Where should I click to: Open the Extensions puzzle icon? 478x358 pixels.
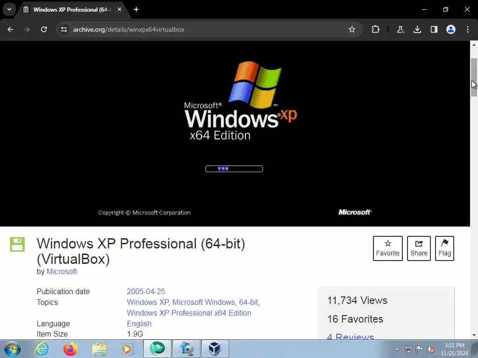tap(376, 29)
